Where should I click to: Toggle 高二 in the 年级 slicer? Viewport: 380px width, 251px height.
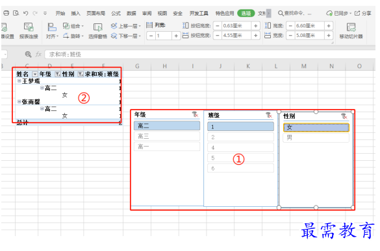tap(167, 126)
